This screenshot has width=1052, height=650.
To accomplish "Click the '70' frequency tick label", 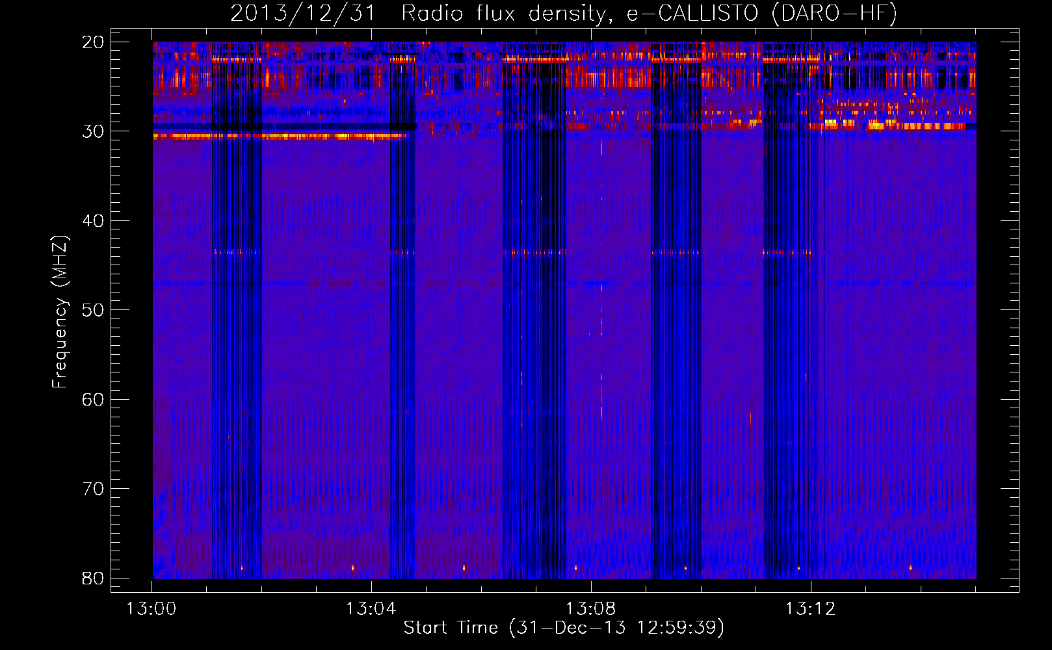I will (94, 489).
